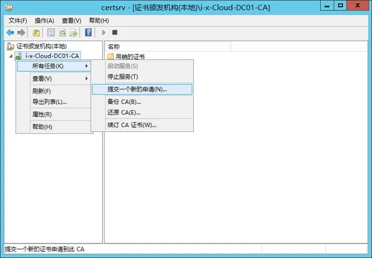Click the 证书颁发机构(本地) root node icon
The width and height of the screenshot is (372, 258).
pyautogui.click(x=10, y=47)
